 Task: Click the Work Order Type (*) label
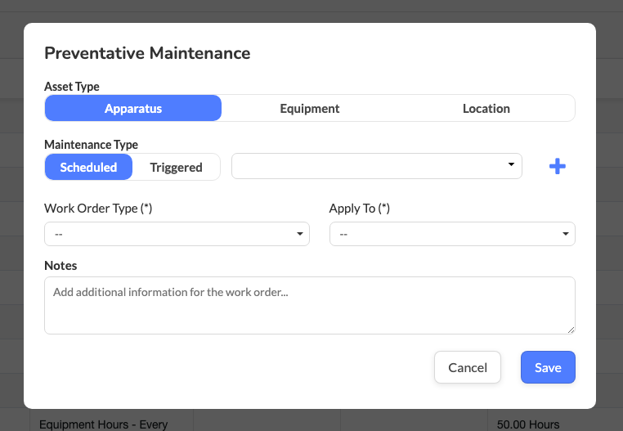[98, 209]
